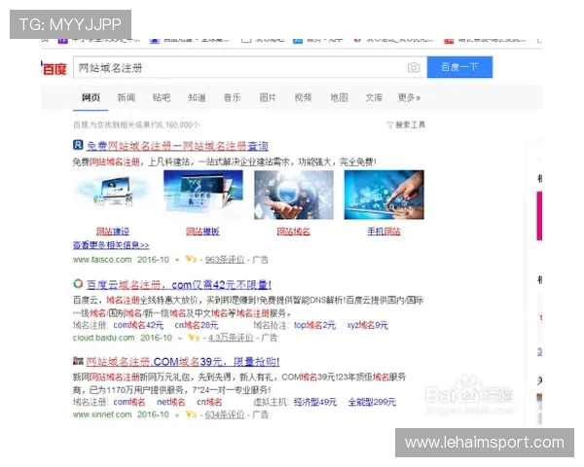This screenshot has height=467, width=584.
Task: Open the cn域名 sublink under xinnet result
Action: coord(209,402)
